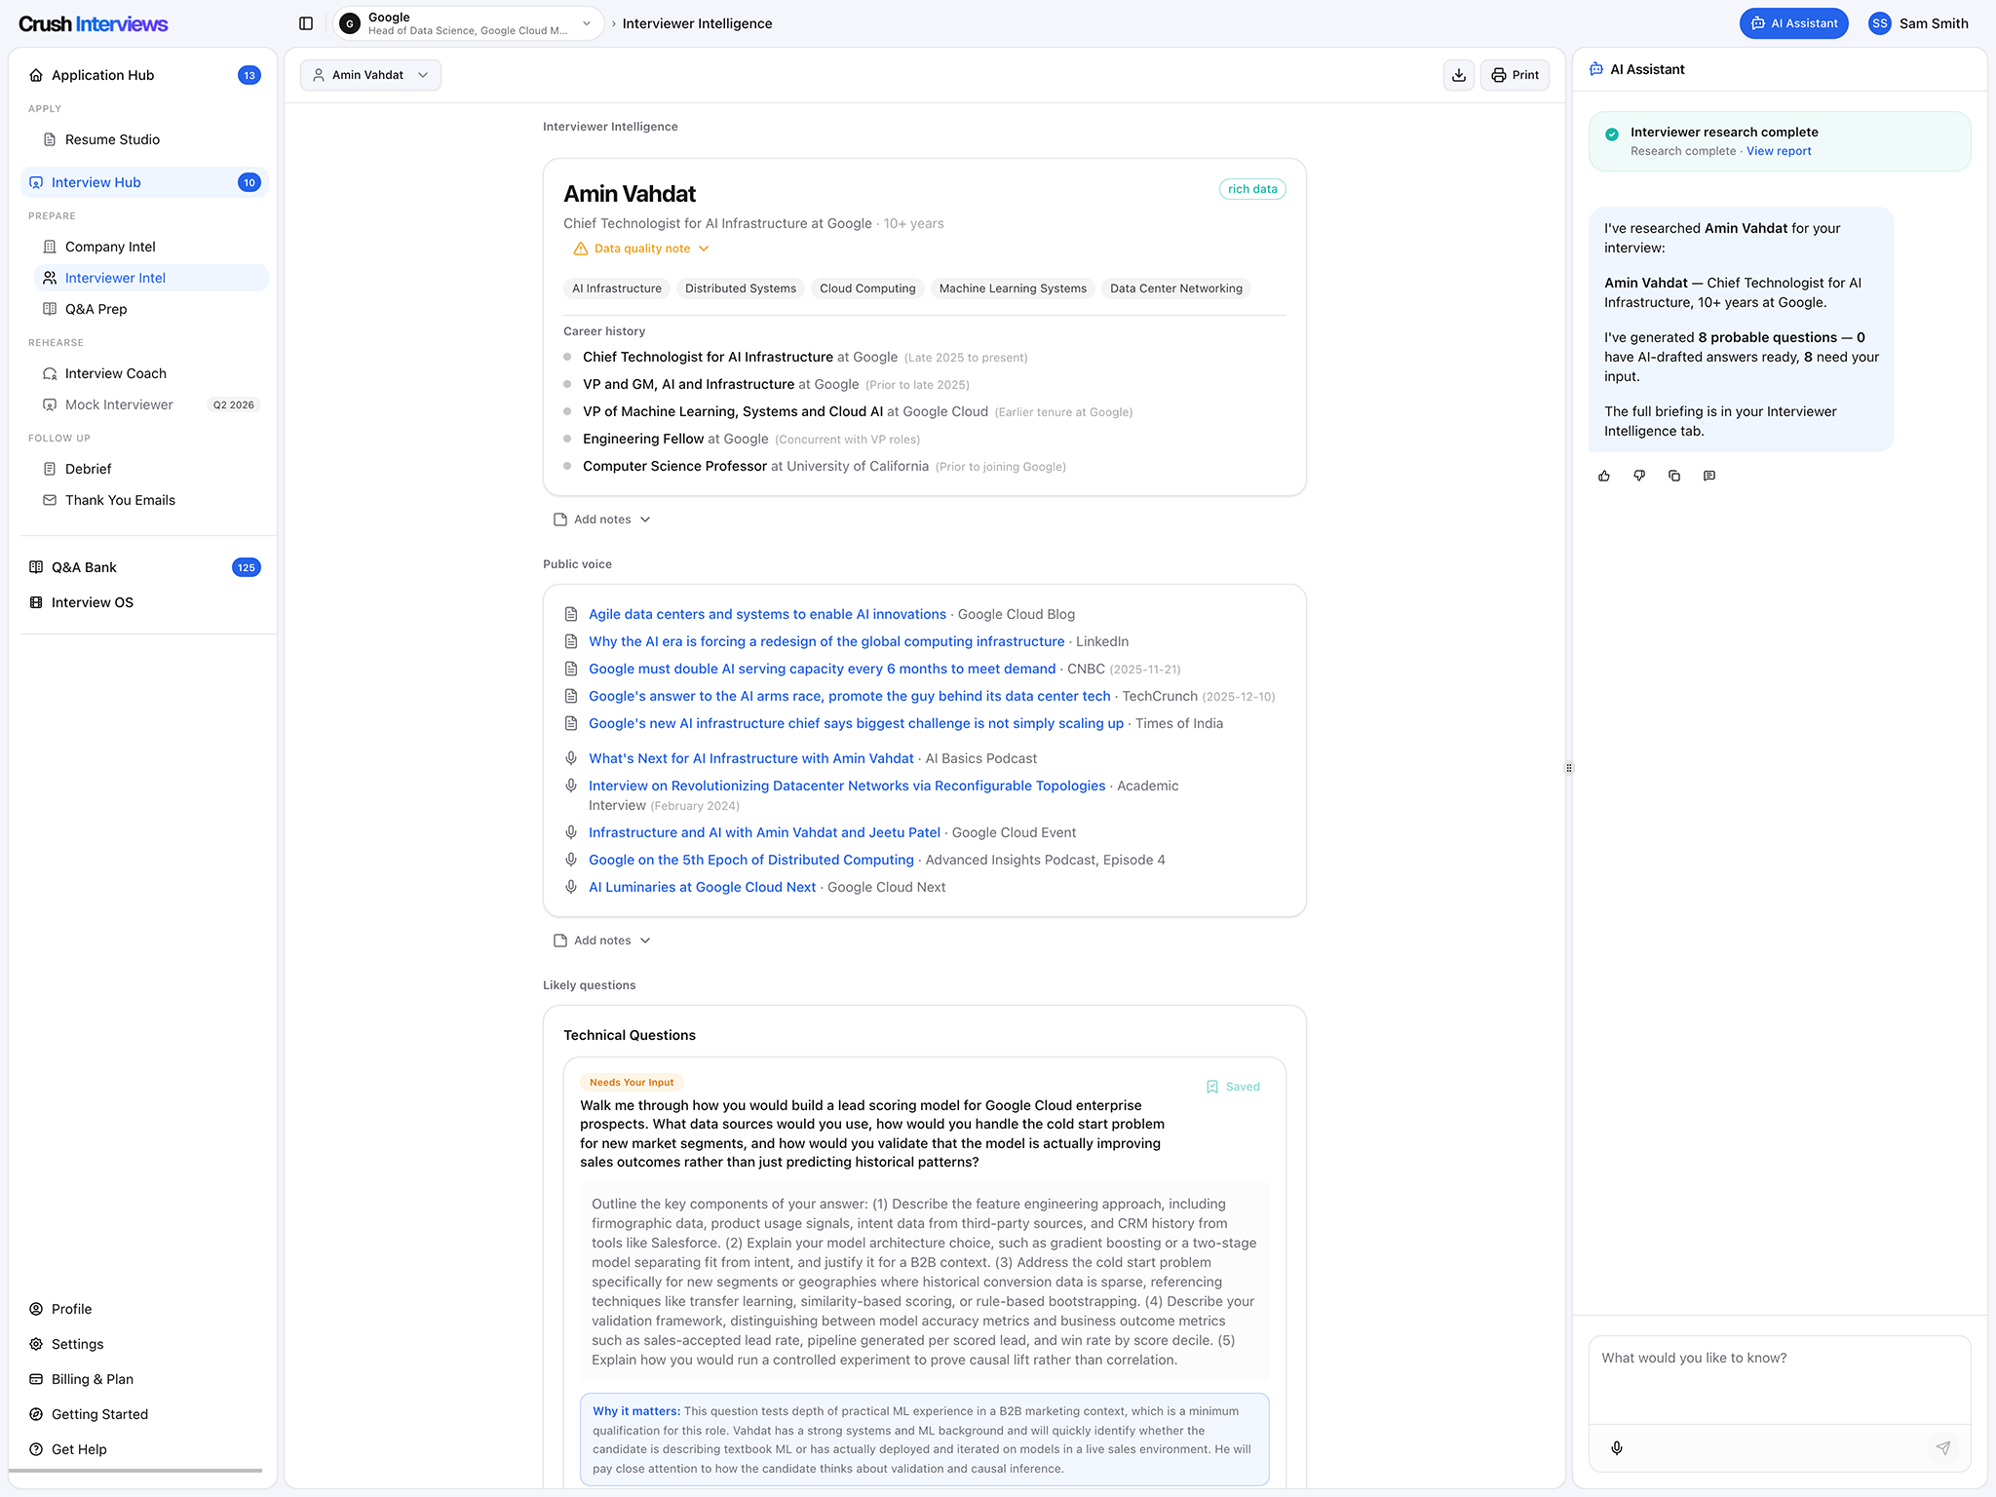Open Profile in sidebar
The image size is (1996, 1497).
point(144,1309)
